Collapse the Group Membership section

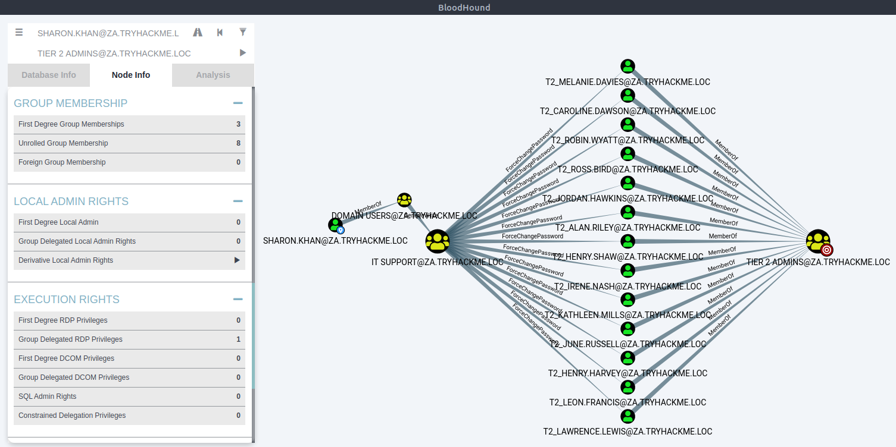click(x=238, y=103)
